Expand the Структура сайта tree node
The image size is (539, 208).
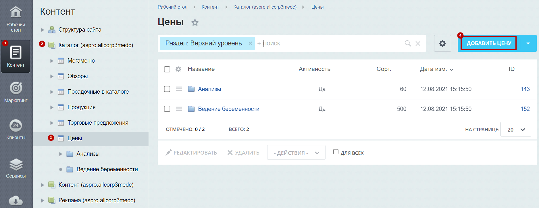tap(43, 30)
